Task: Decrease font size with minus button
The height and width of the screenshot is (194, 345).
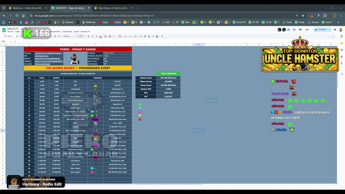Action: [77, 36]
